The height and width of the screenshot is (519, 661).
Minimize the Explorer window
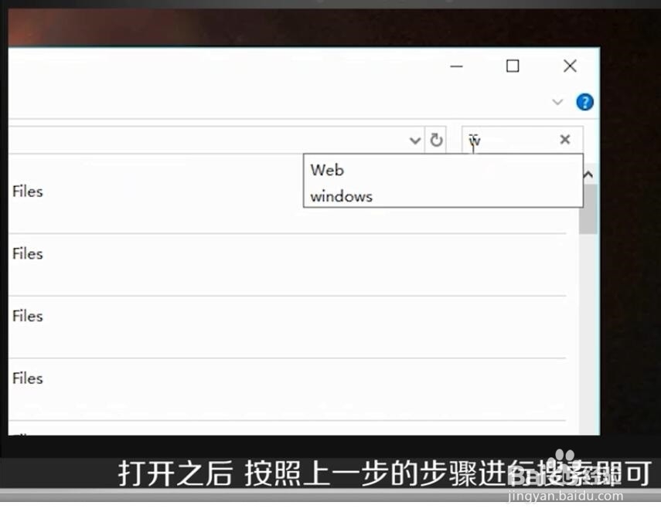(457, 66)
